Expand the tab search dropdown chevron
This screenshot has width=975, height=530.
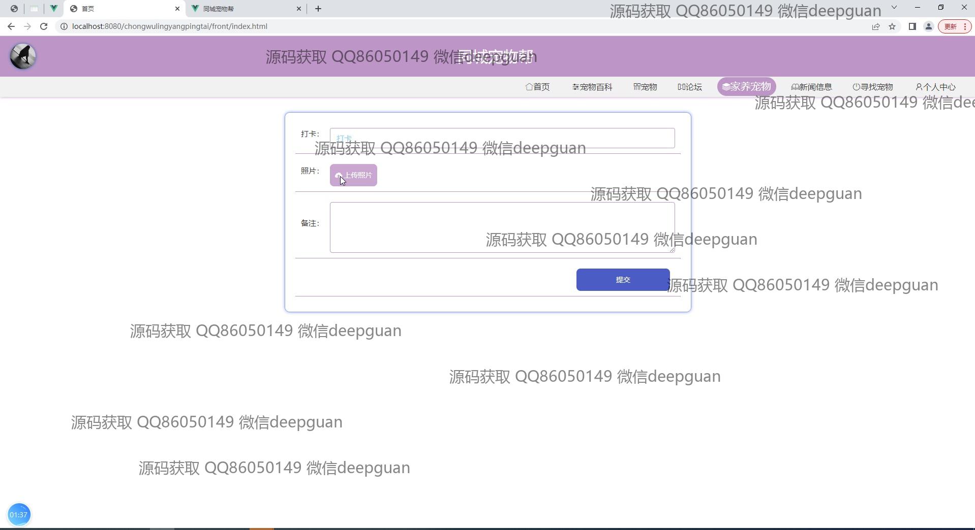tap(894, 8)
